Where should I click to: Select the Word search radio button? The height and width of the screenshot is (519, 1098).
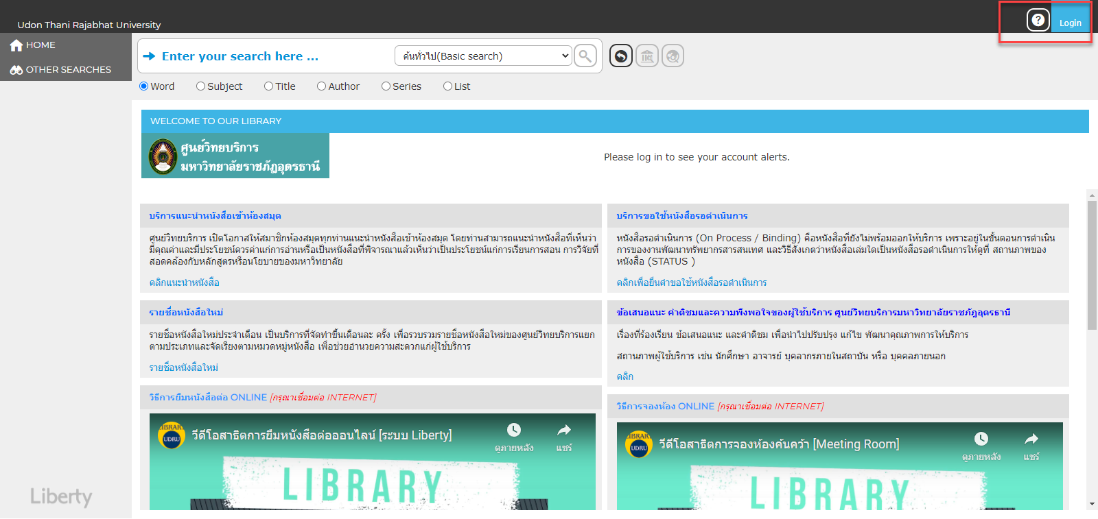(143, 86)
